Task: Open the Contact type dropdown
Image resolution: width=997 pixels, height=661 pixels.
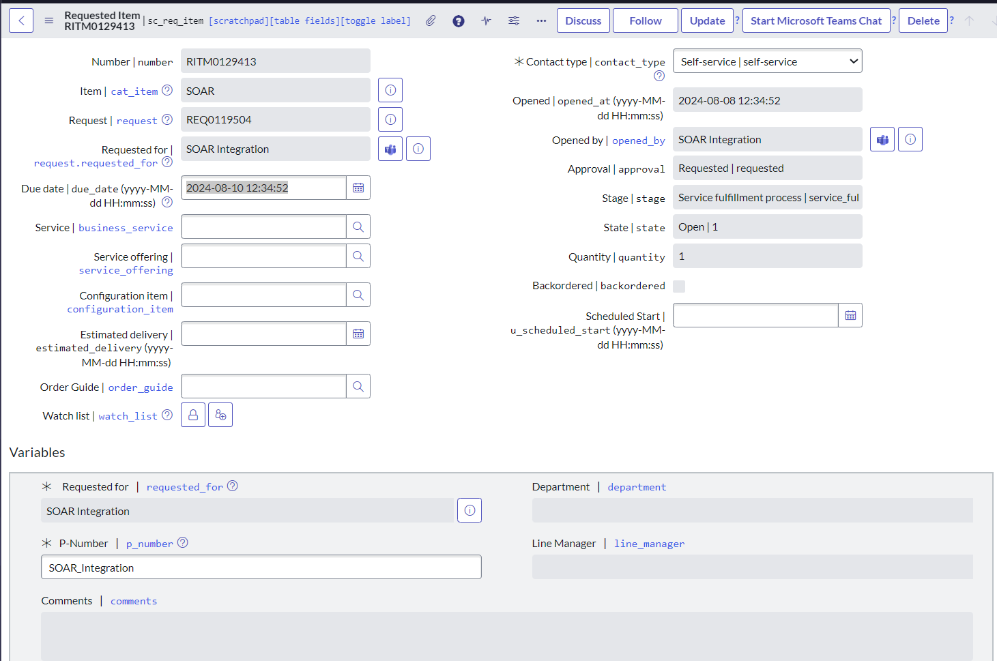Action: coord(768,61)
